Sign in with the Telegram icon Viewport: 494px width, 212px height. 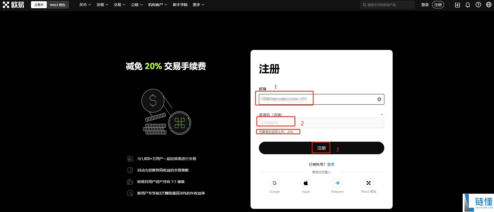[x=337, y=183]
